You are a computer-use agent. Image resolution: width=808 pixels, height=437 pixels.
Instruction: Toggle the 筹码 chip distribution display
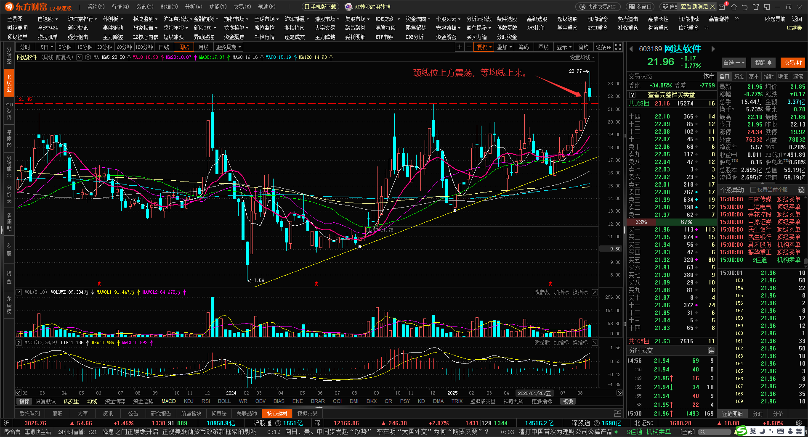[524, 47]
